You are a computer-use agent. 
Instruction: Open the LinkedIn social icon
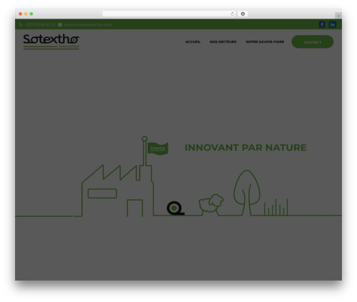pyautogui.click(x=333, y=24)
